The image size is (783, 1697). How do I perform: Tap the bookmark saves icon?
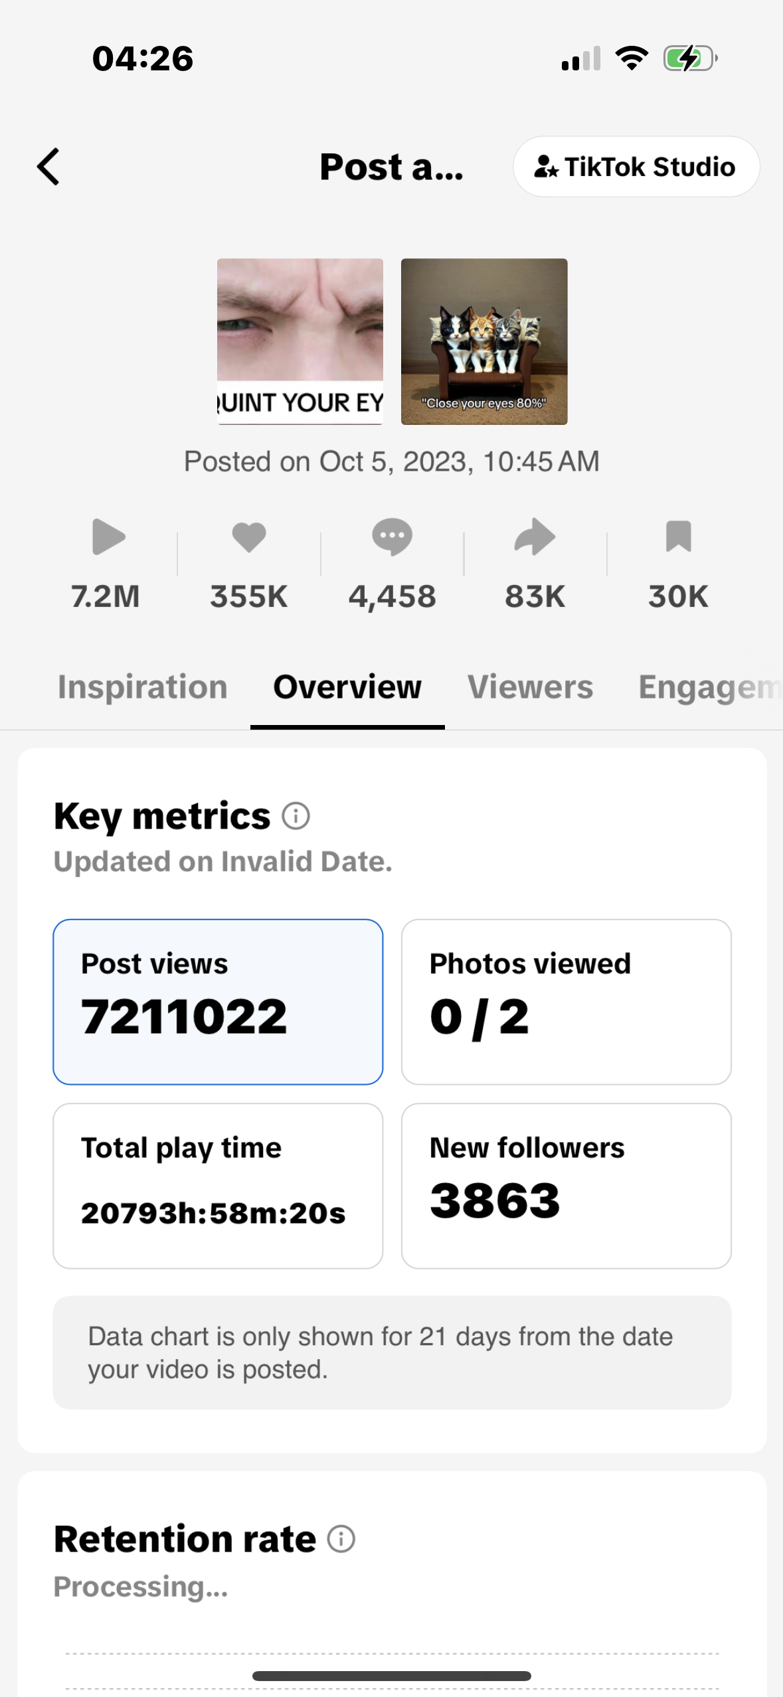678,536
